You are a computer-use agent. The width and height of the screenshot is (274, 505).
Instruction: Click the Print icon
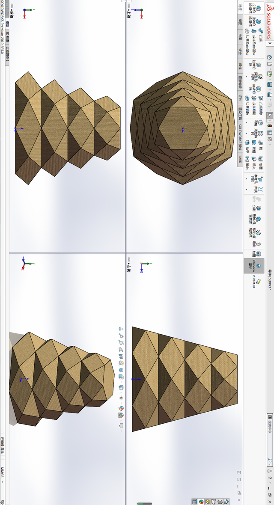[x=269, y=94]
